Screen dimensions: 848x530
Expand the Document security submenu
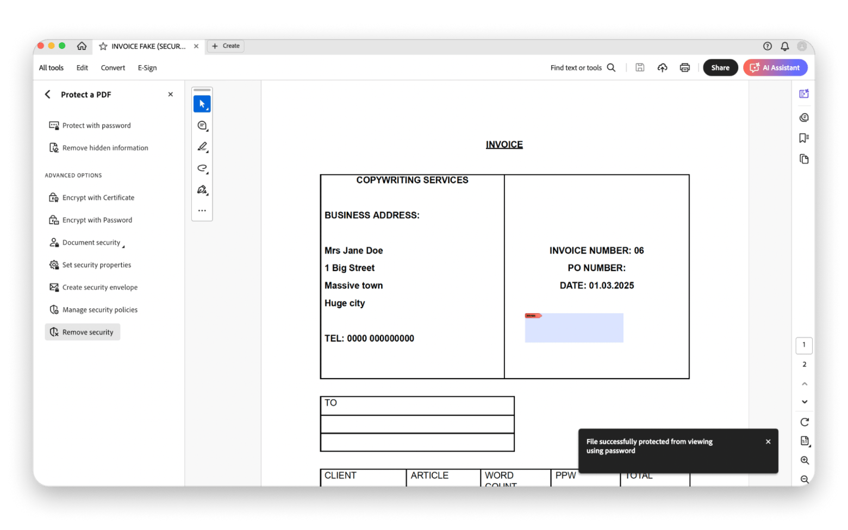(91, 243)
